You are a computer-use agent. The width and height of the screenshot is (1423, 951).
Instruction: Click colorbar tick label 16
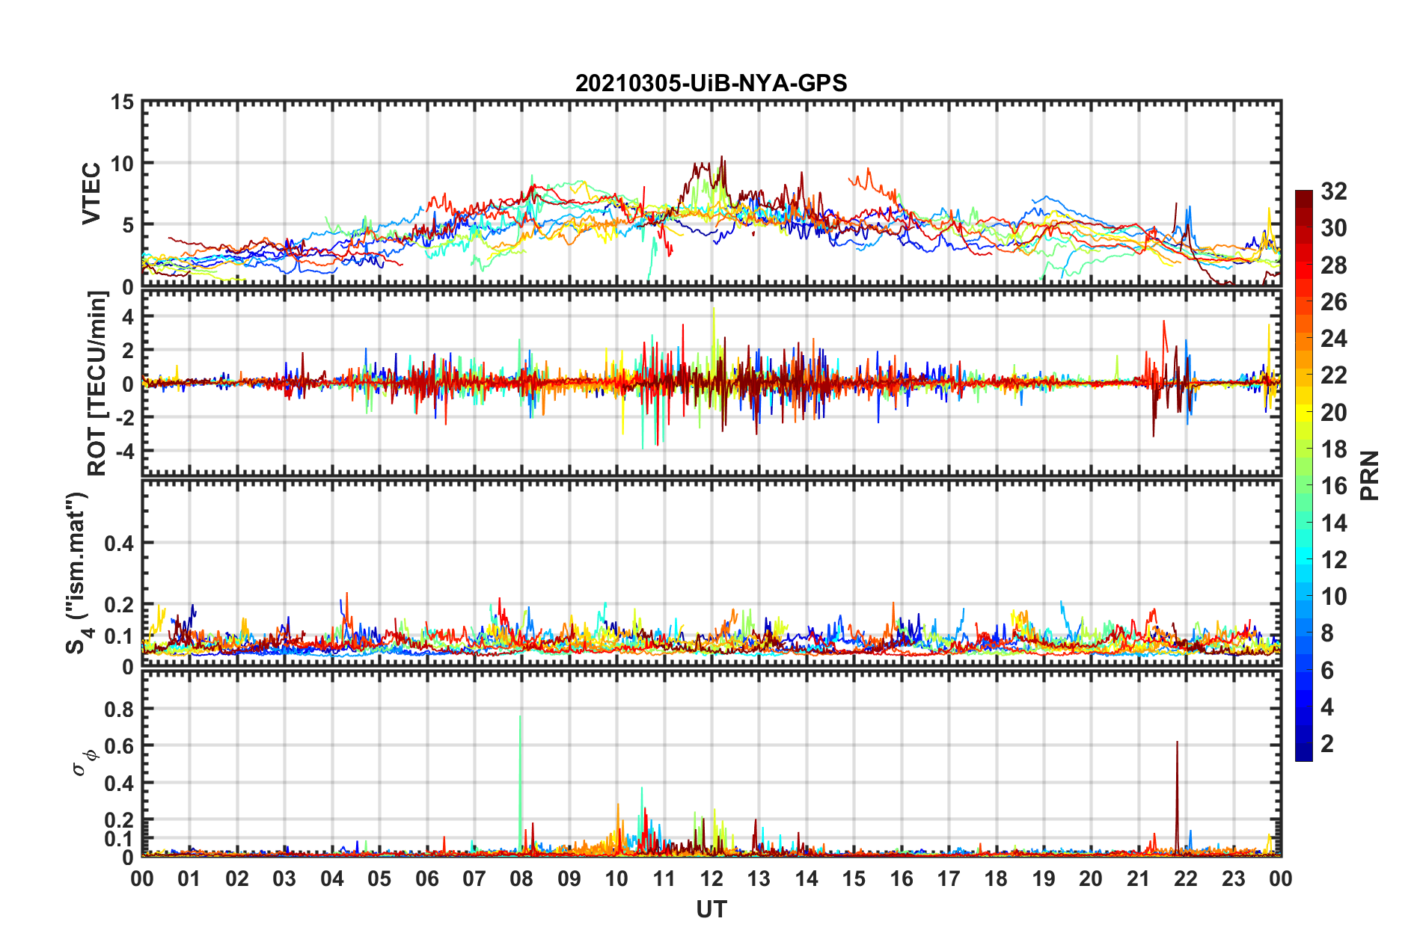tap(1333, 486)
